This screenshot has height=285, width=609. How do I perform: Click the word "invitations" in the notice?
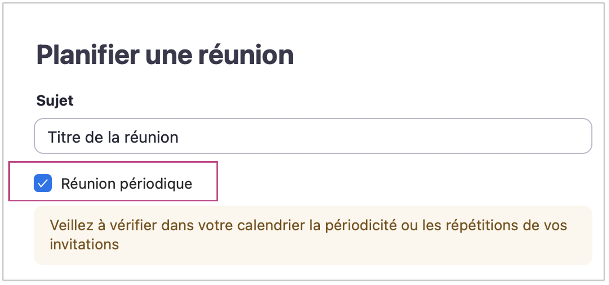click(84, 244)
